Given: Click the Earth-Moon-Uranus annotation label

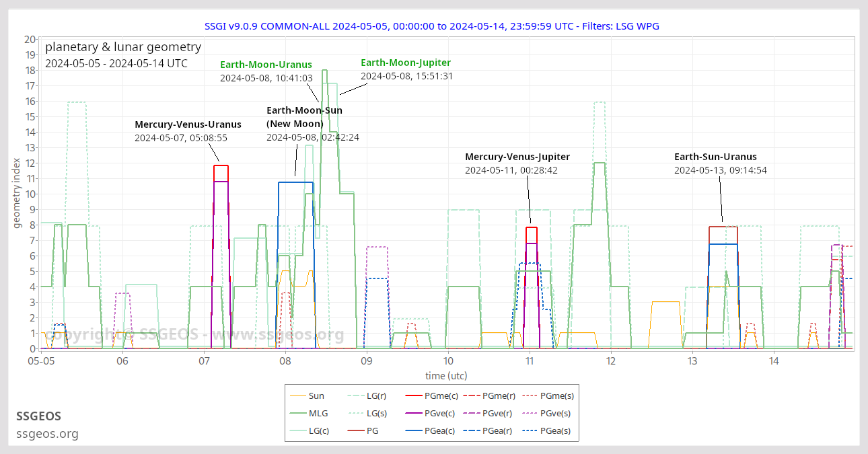Looking at the screenshot, I should [x=266, y=65].
